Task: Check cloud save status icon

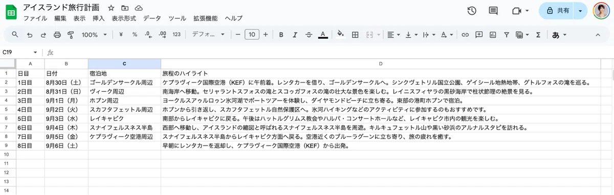Action: click(139, 8)
